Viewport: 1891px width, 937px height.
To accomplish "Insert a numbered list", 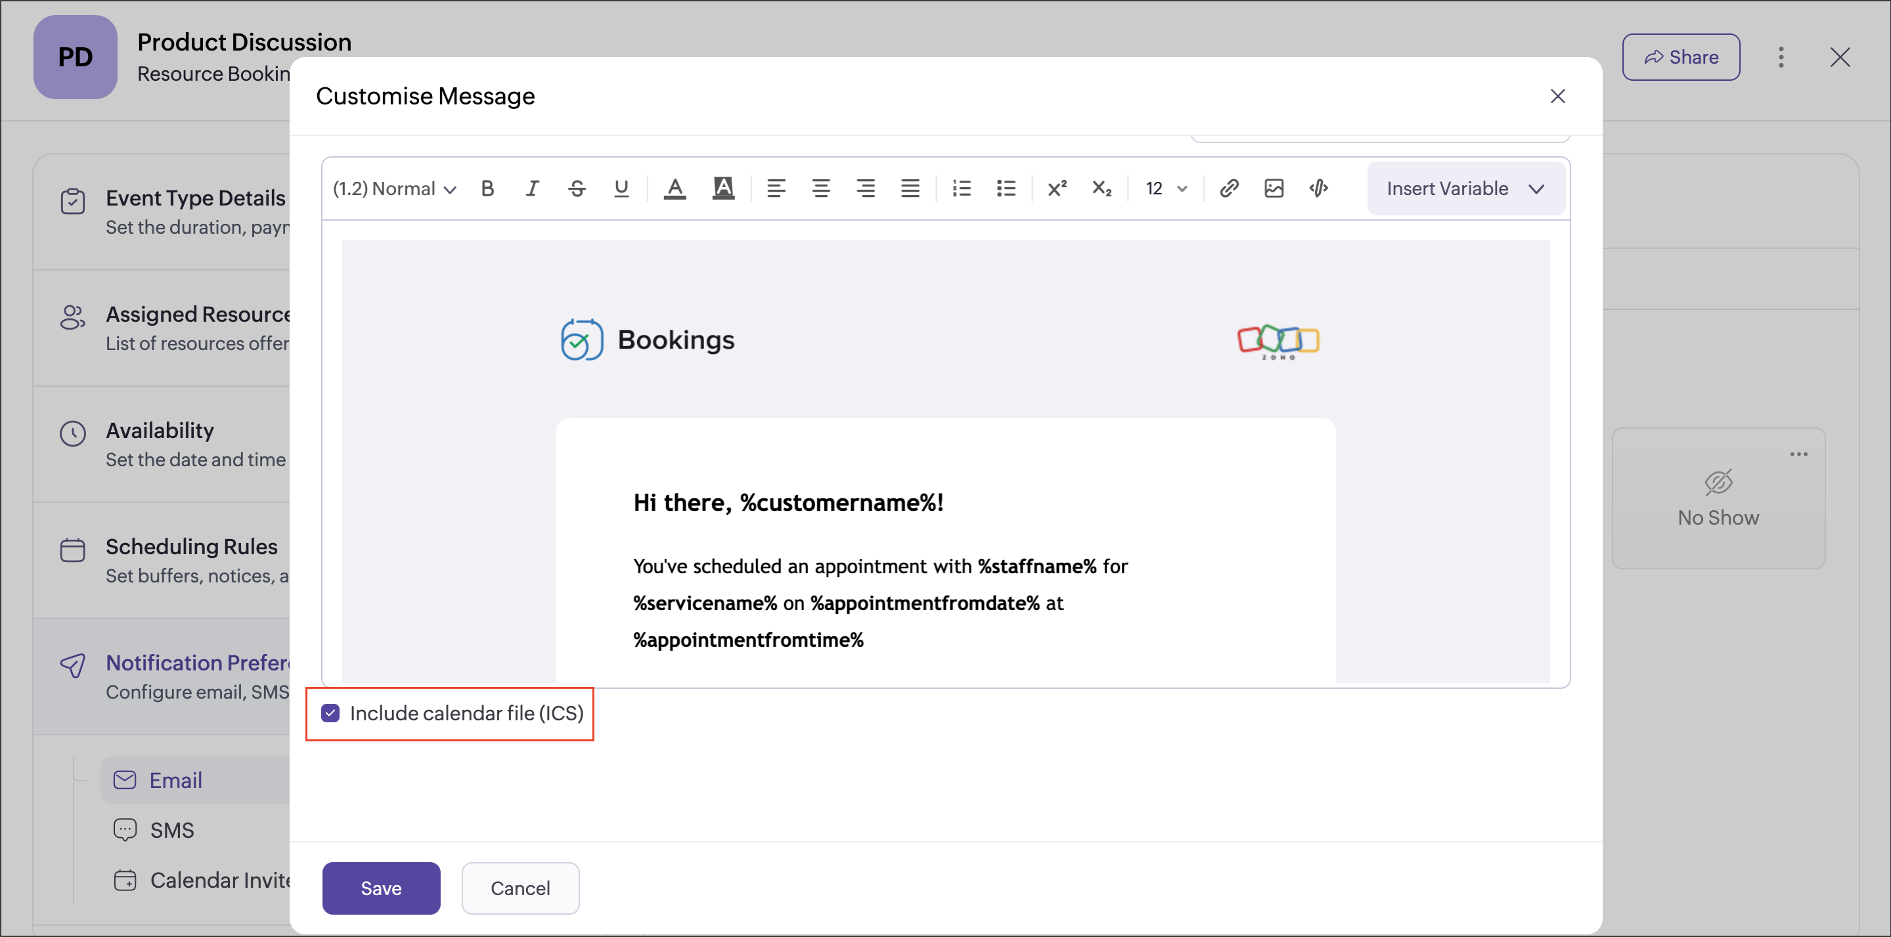I will (961, 188).
